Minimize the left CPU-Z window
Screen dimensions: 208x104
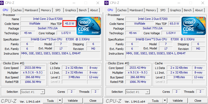click(x=74, y=3)
